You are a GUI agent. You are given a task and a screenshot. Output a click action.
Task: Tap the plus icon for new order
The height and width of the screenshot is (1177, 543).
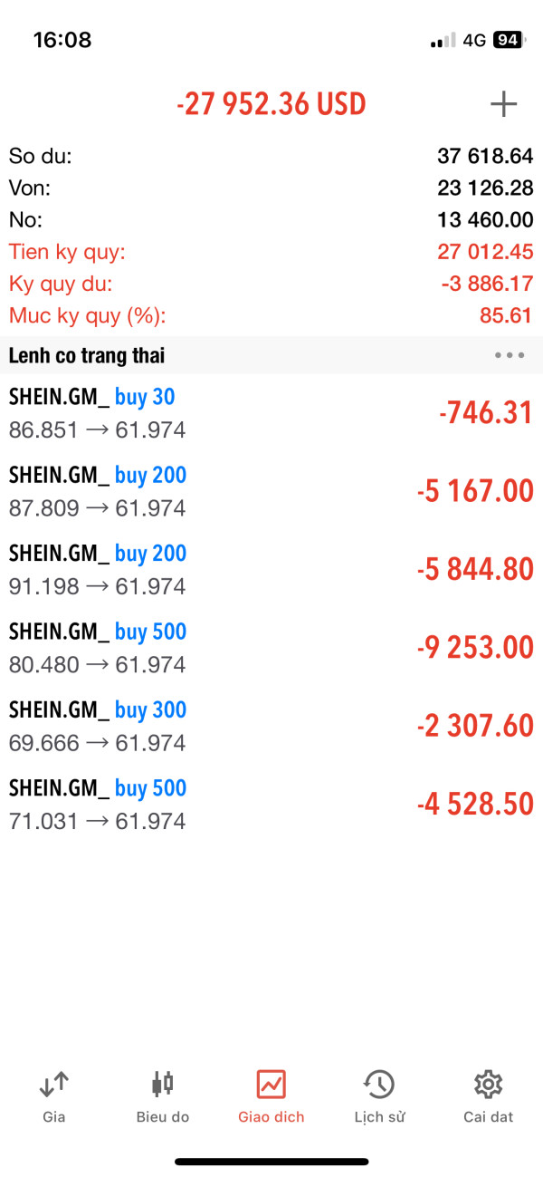pos(503,105)
